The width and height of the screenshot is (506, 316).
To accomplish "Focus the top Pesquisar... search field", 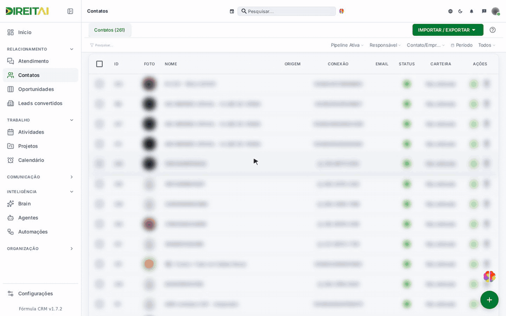I will 286,11.
